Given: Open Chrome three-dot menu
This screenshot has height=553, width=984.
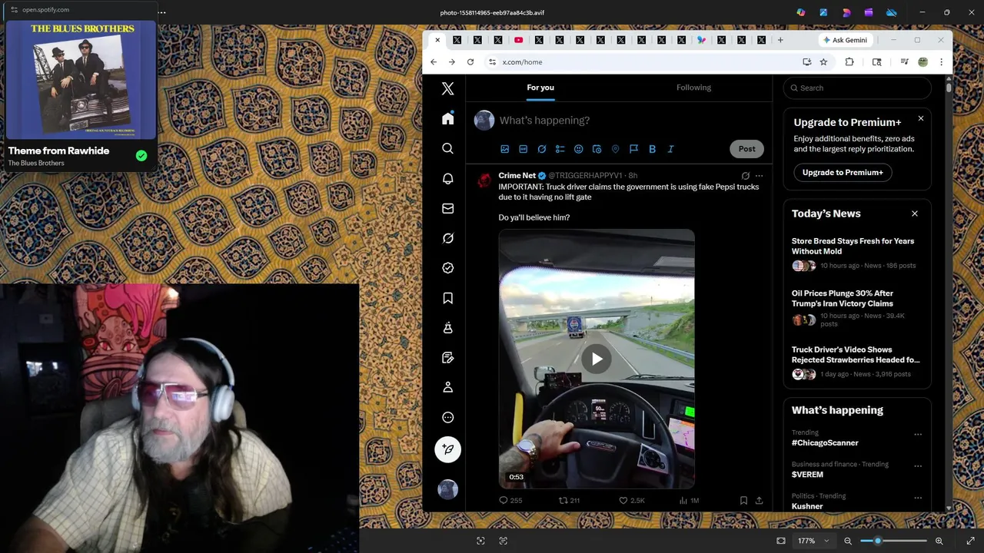Looking at the screenshot, I should pos(941,62).
